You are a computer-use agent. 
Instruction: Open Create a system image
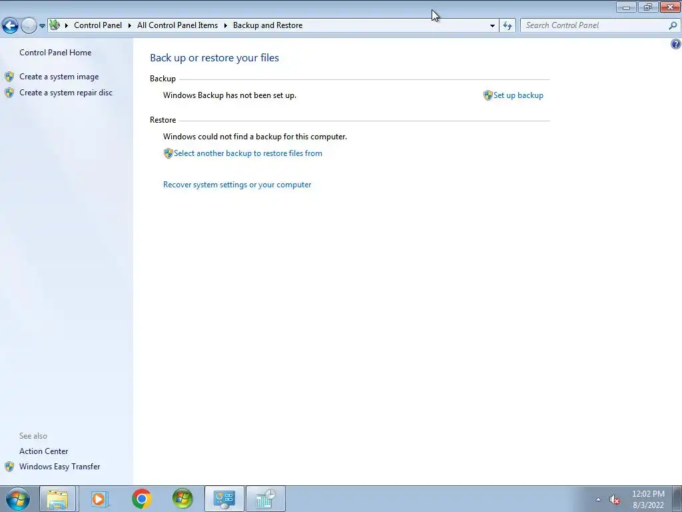tap(59, 77)
